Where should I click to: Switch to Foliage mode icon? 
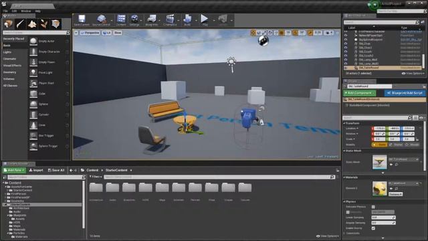44,24
